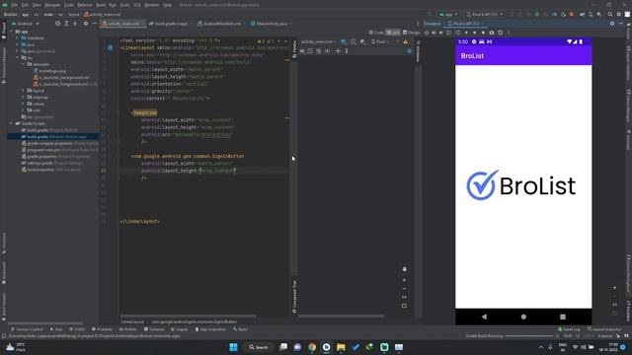Click red Stop app icon in toolbar
Screen dimensions: 632x355
click(572, 14)
